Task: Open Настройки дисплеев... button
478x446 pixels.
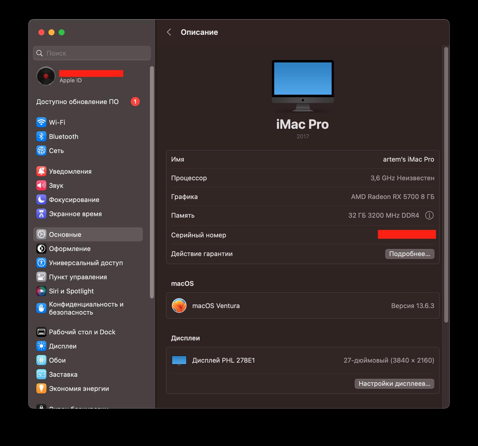Action: pyautogui.click(x=394, y=384)
